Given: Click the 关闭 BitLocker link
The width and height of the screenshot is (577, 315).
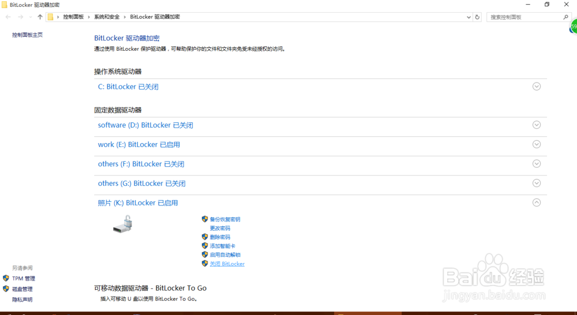Looking at the screenshot, I should click(227, 264).
